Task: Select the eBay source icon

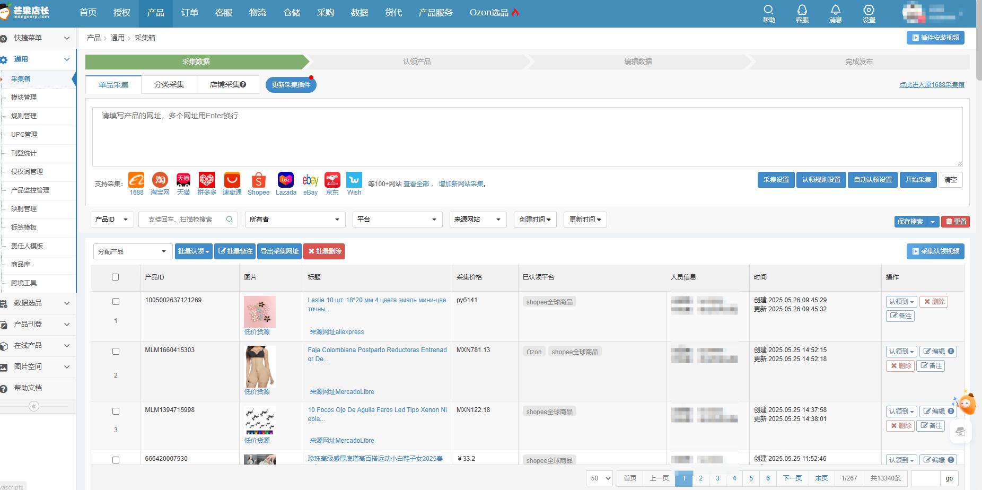Action: pos(310,180)
